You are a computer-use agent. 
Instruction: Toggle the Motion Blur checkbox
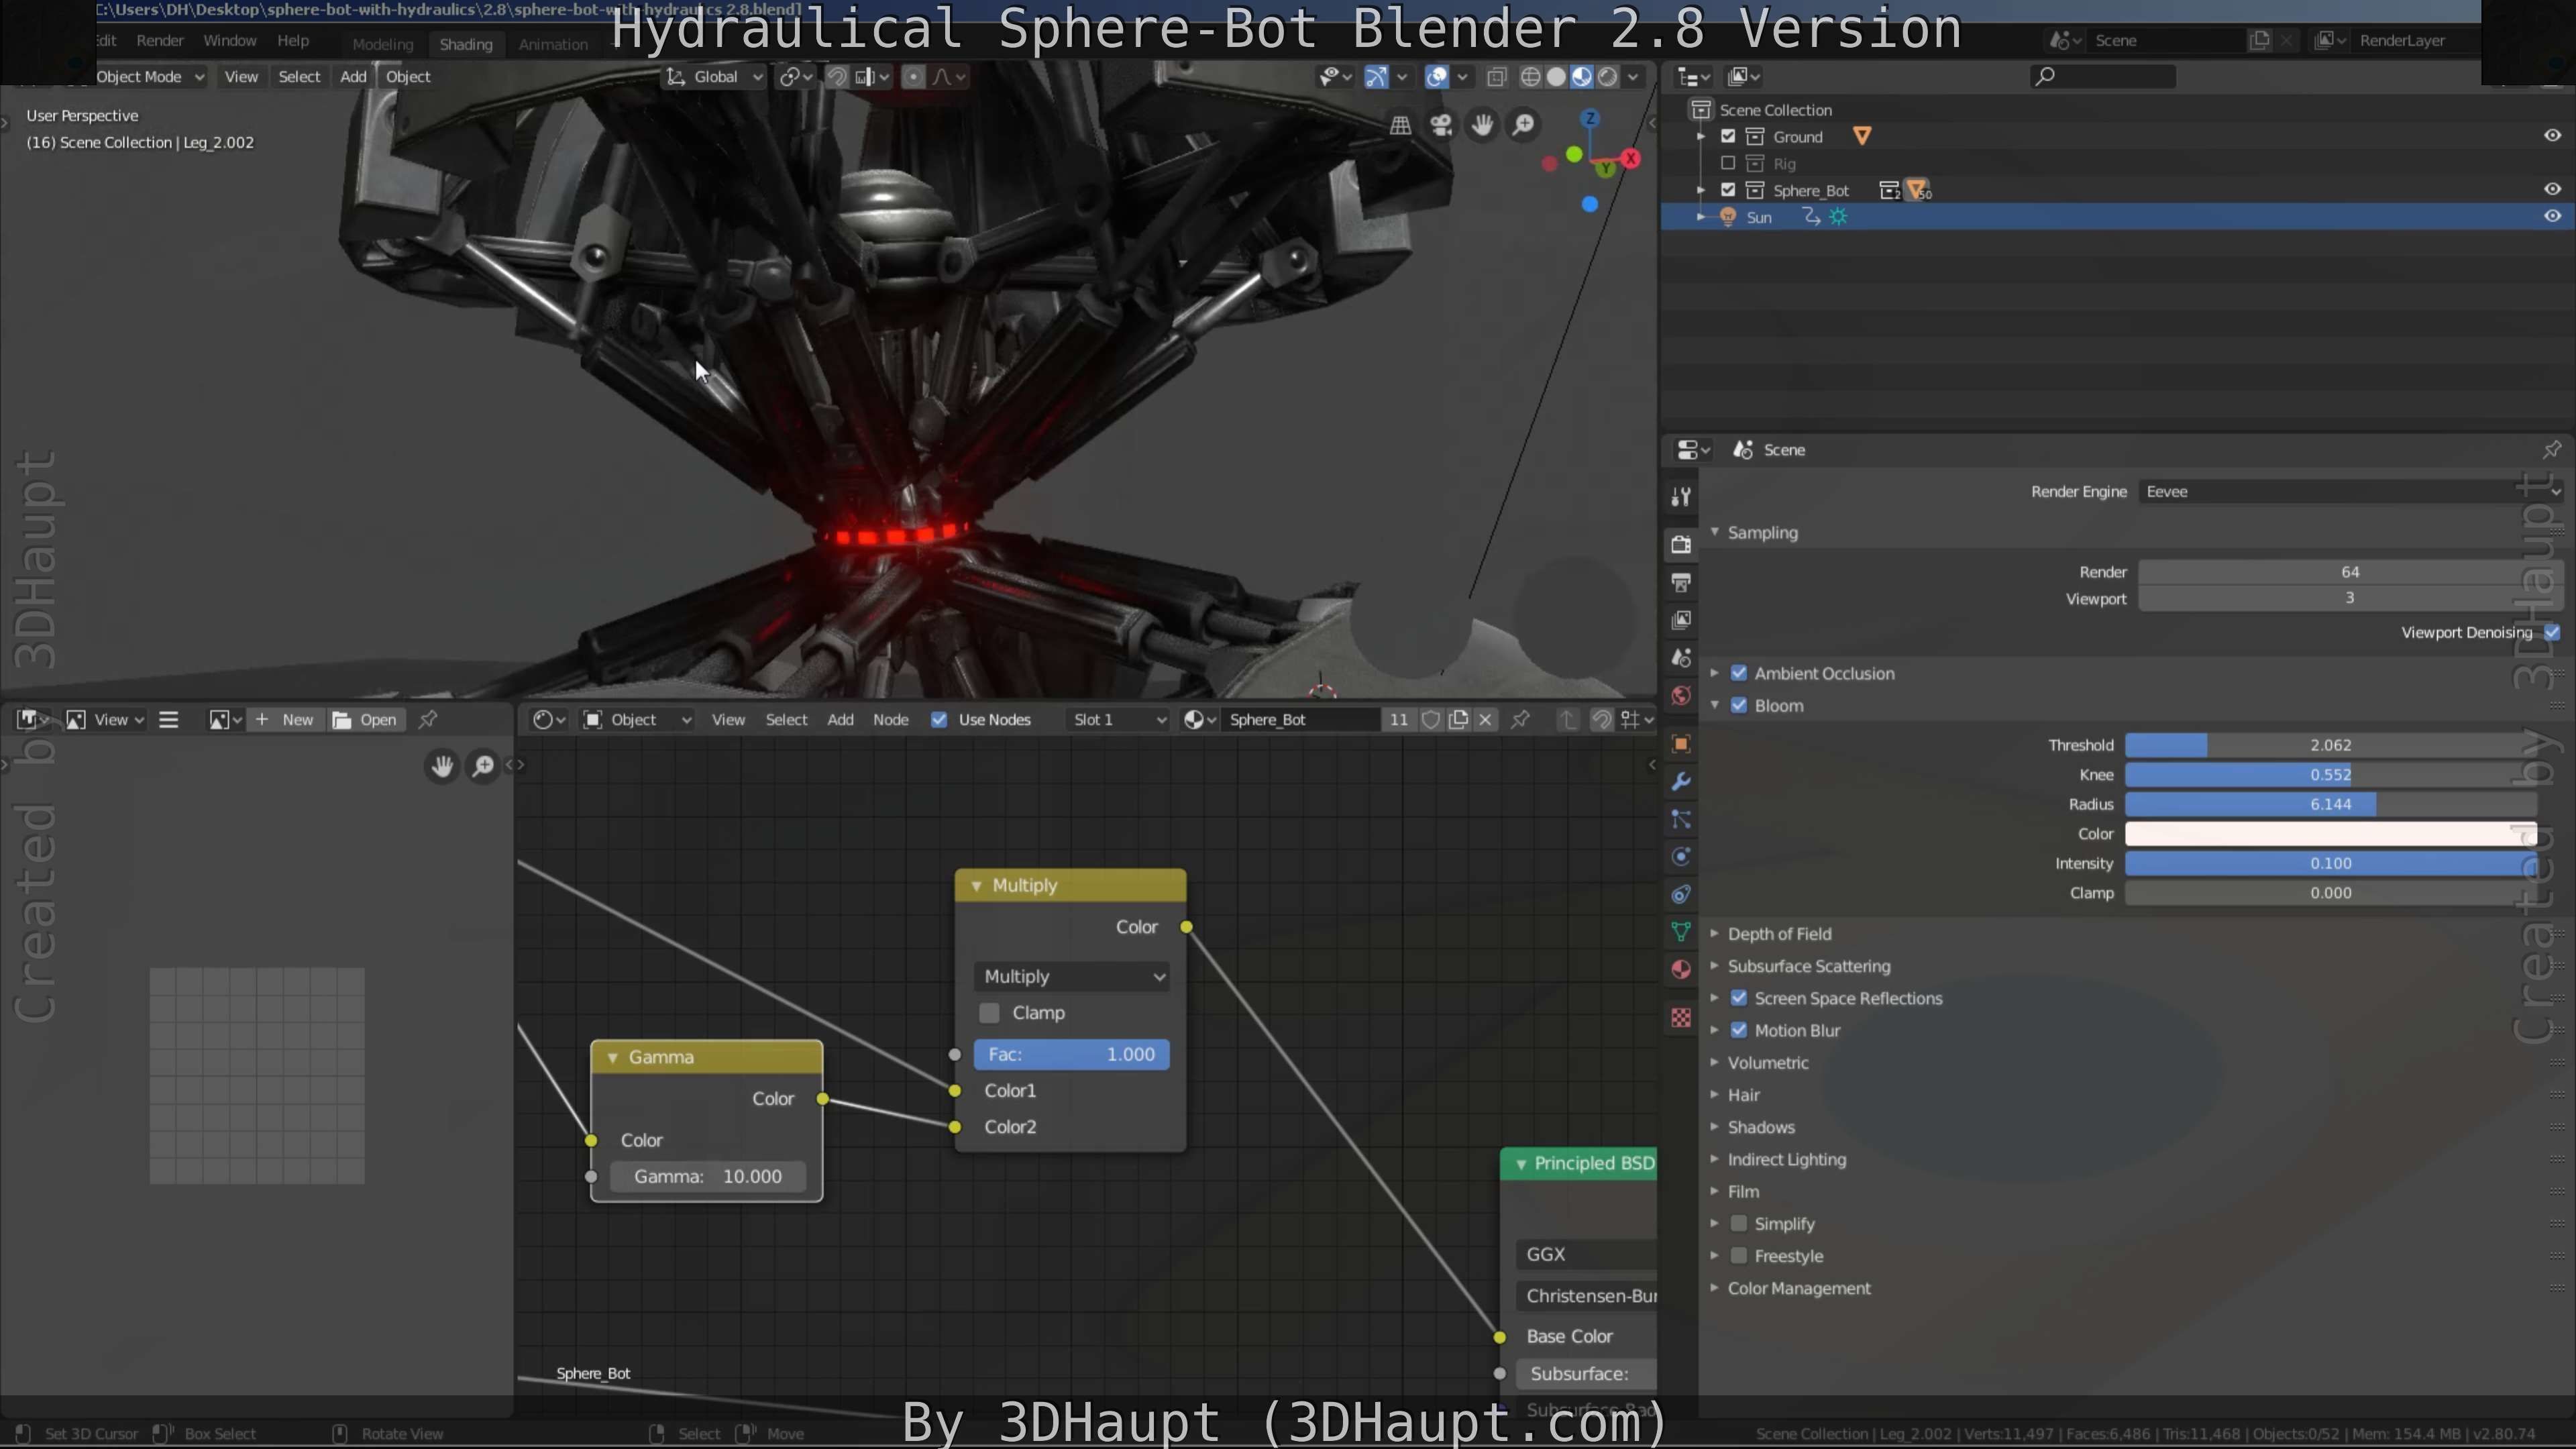pos(1739,1030)
